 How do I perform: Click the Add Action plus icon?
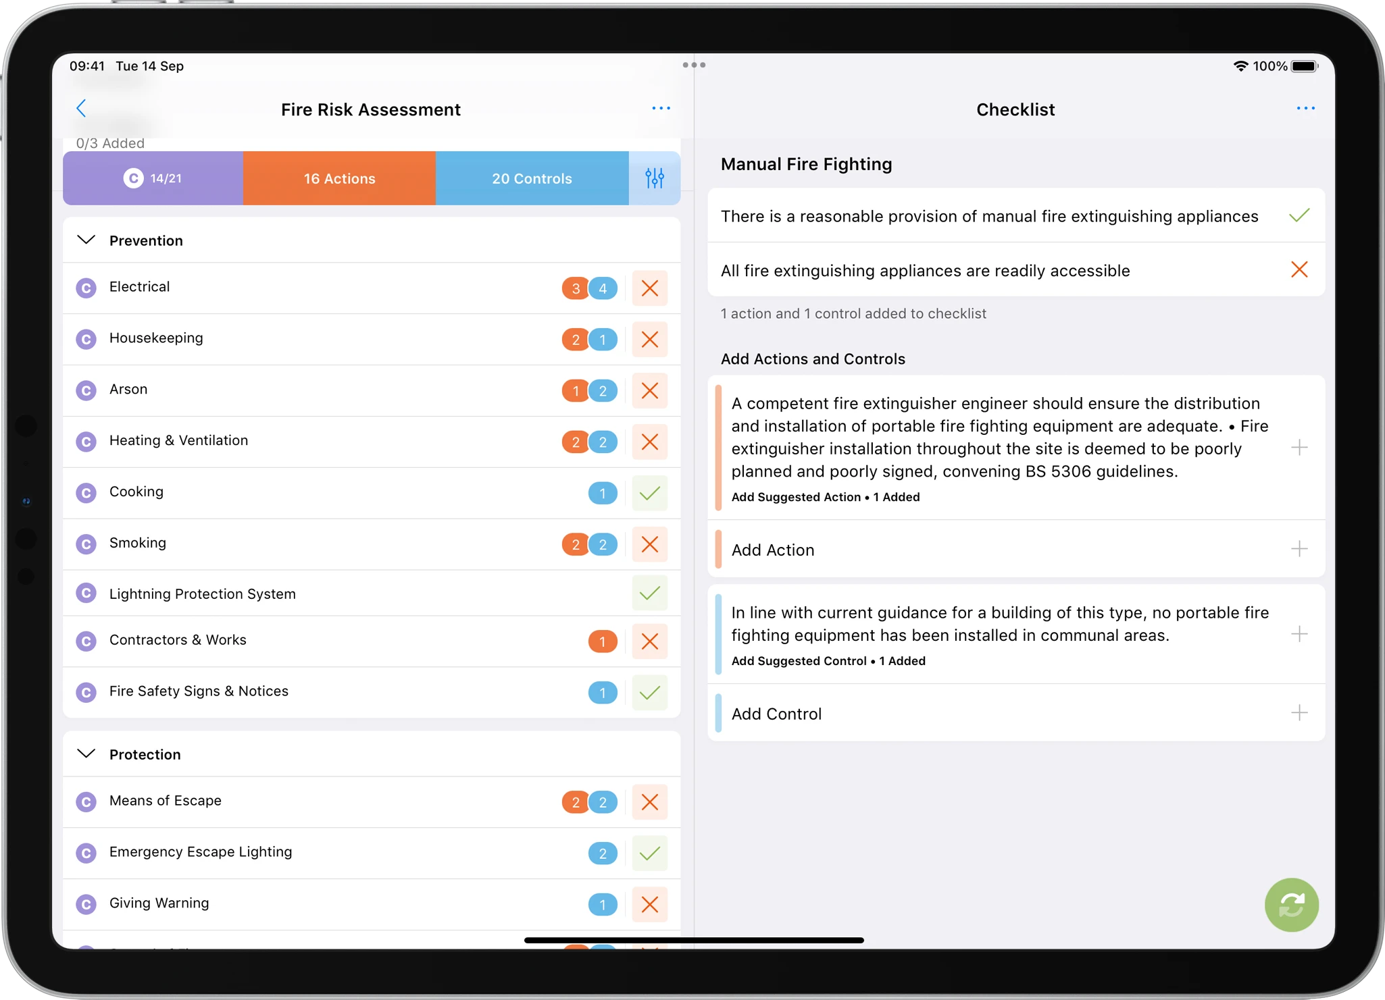pyautogui.click(x=1299, y=549)
